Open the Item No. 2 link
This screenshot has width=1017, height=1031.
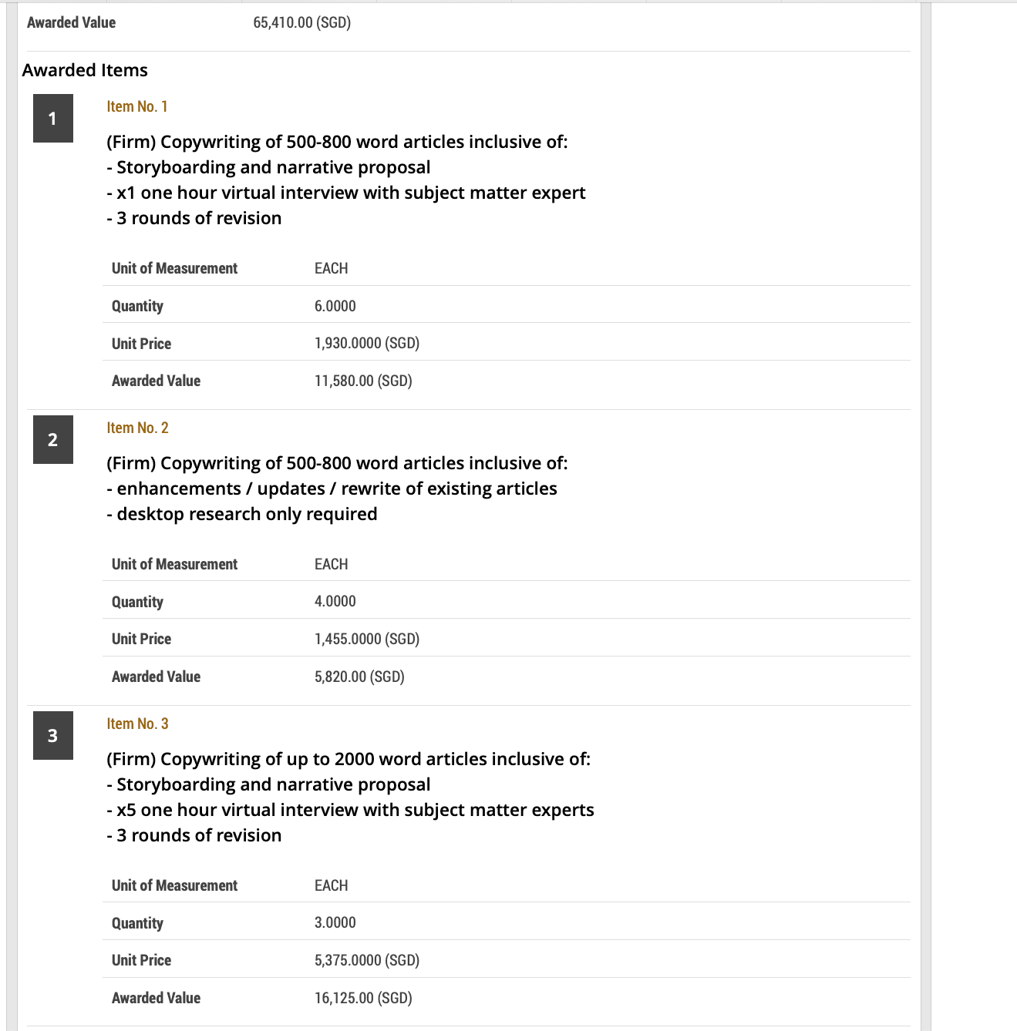[137, 428]
